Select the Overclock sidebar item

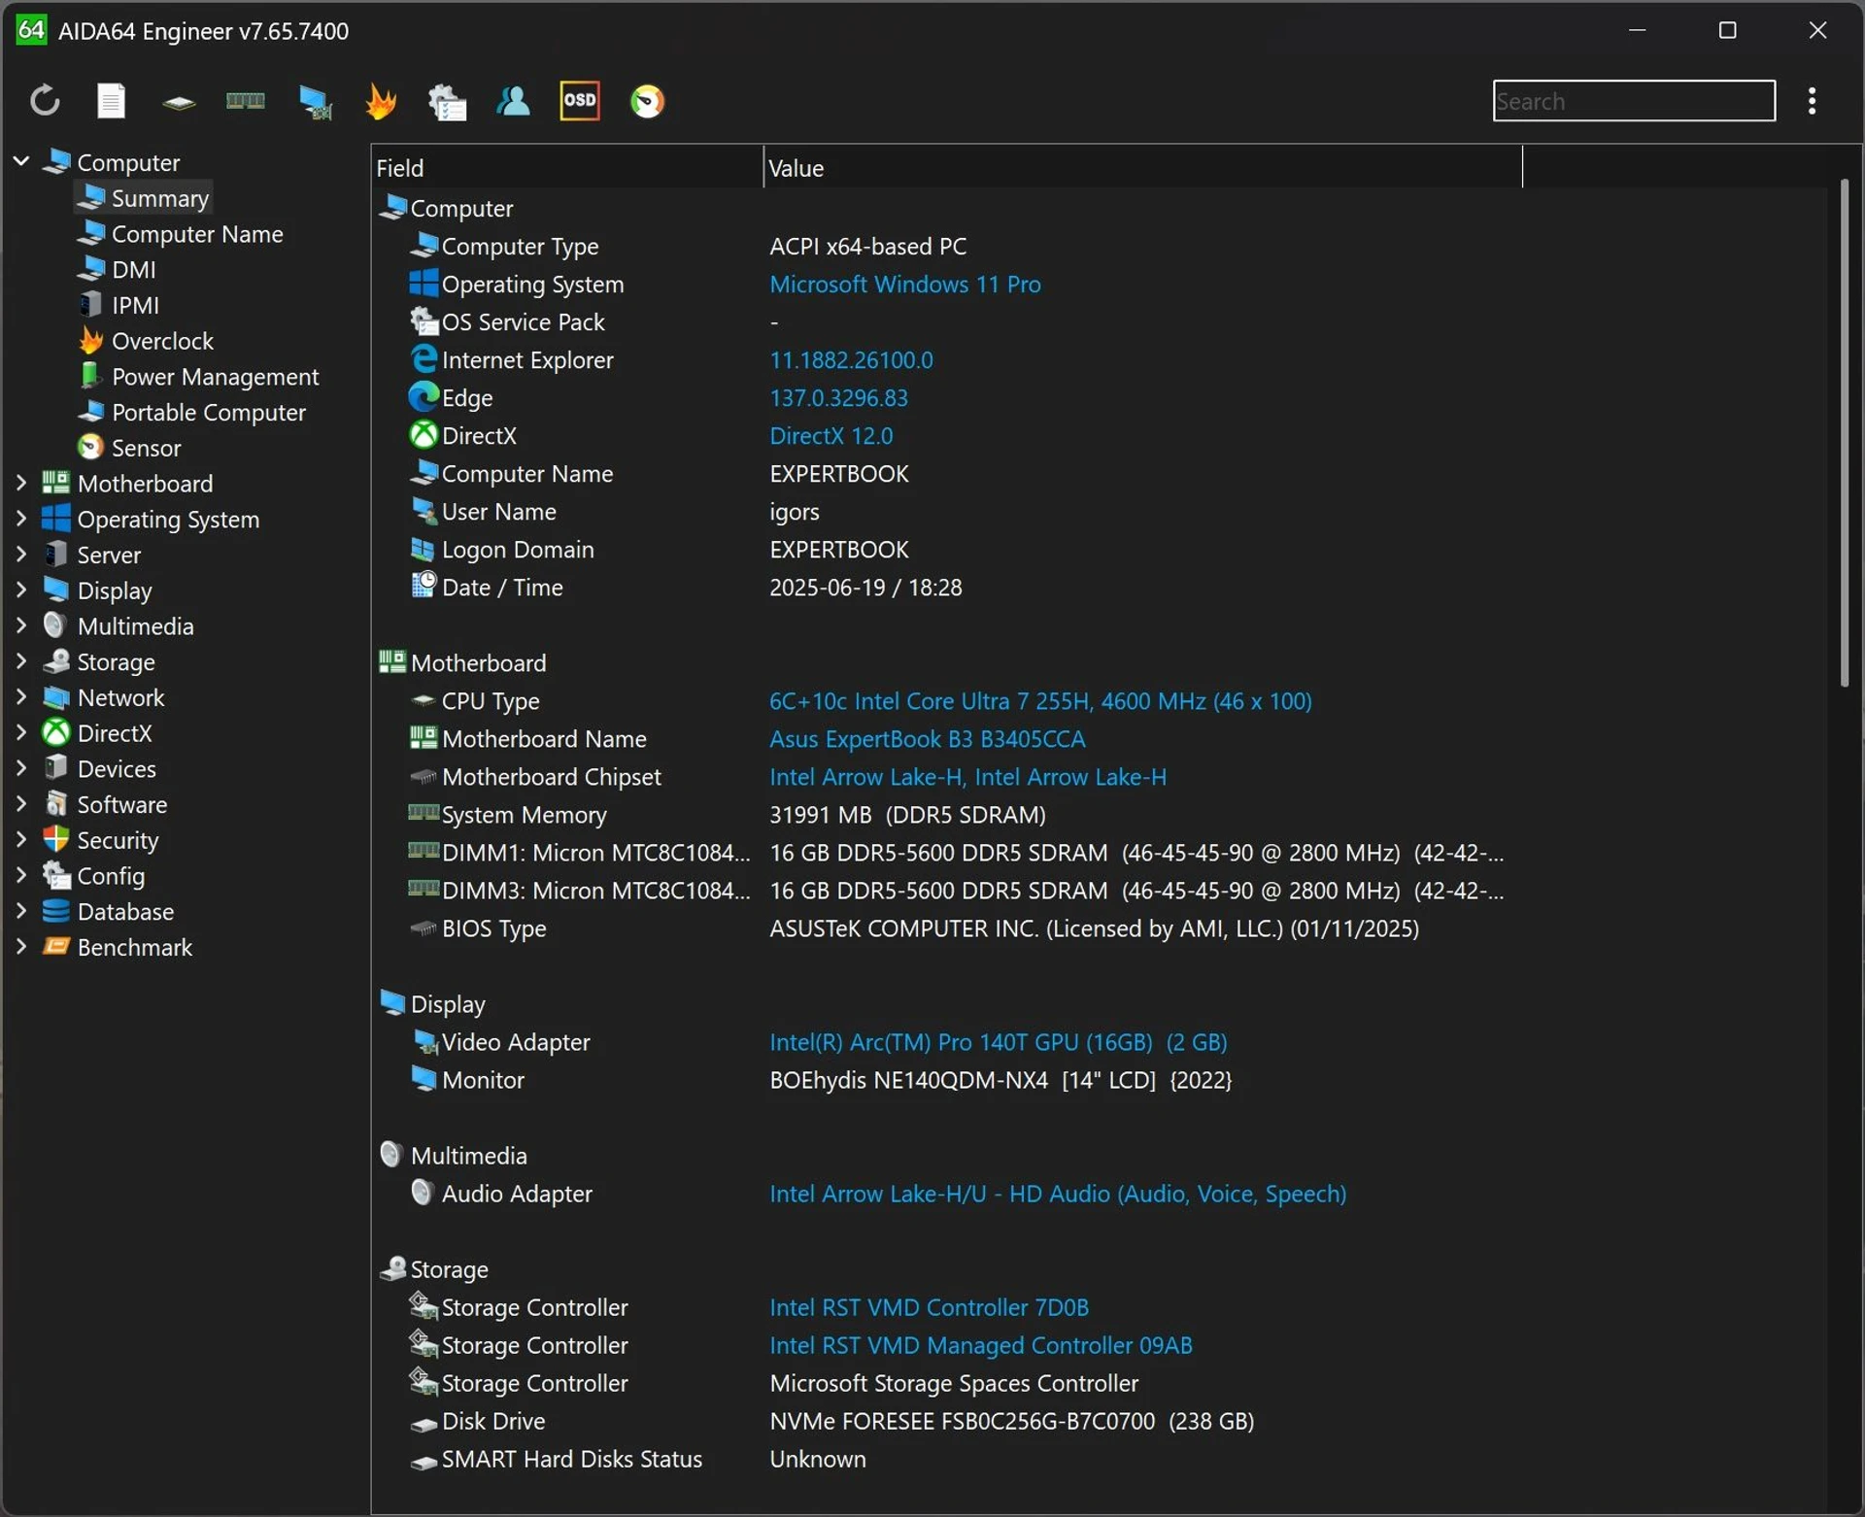(x=146, y=341)
